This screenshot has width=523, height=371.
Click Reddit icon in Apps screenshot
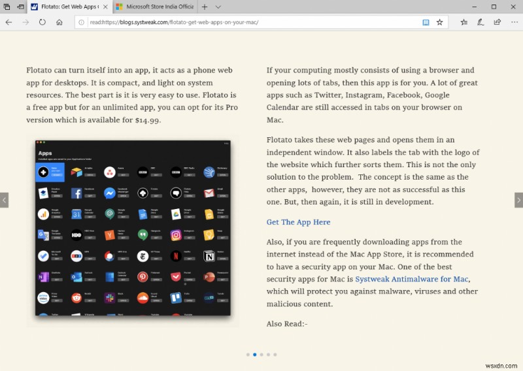click(76, 298)
